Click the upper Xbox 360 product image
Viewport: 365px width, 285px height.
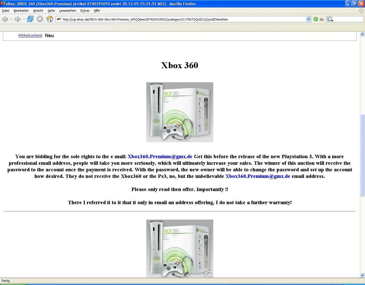coord(180,112)
